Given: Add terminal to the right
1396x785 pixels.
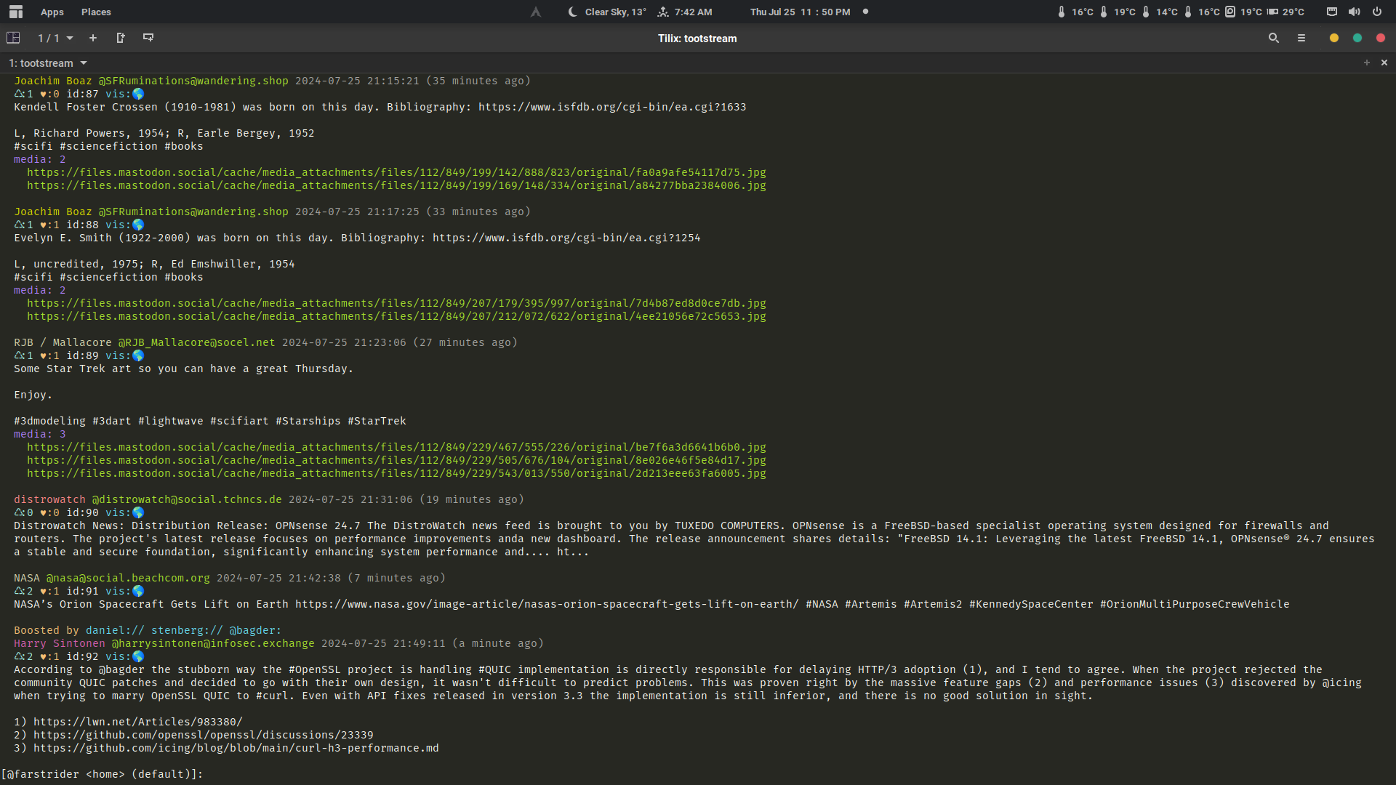Looking at the screenshot, I should coord(121,38).
